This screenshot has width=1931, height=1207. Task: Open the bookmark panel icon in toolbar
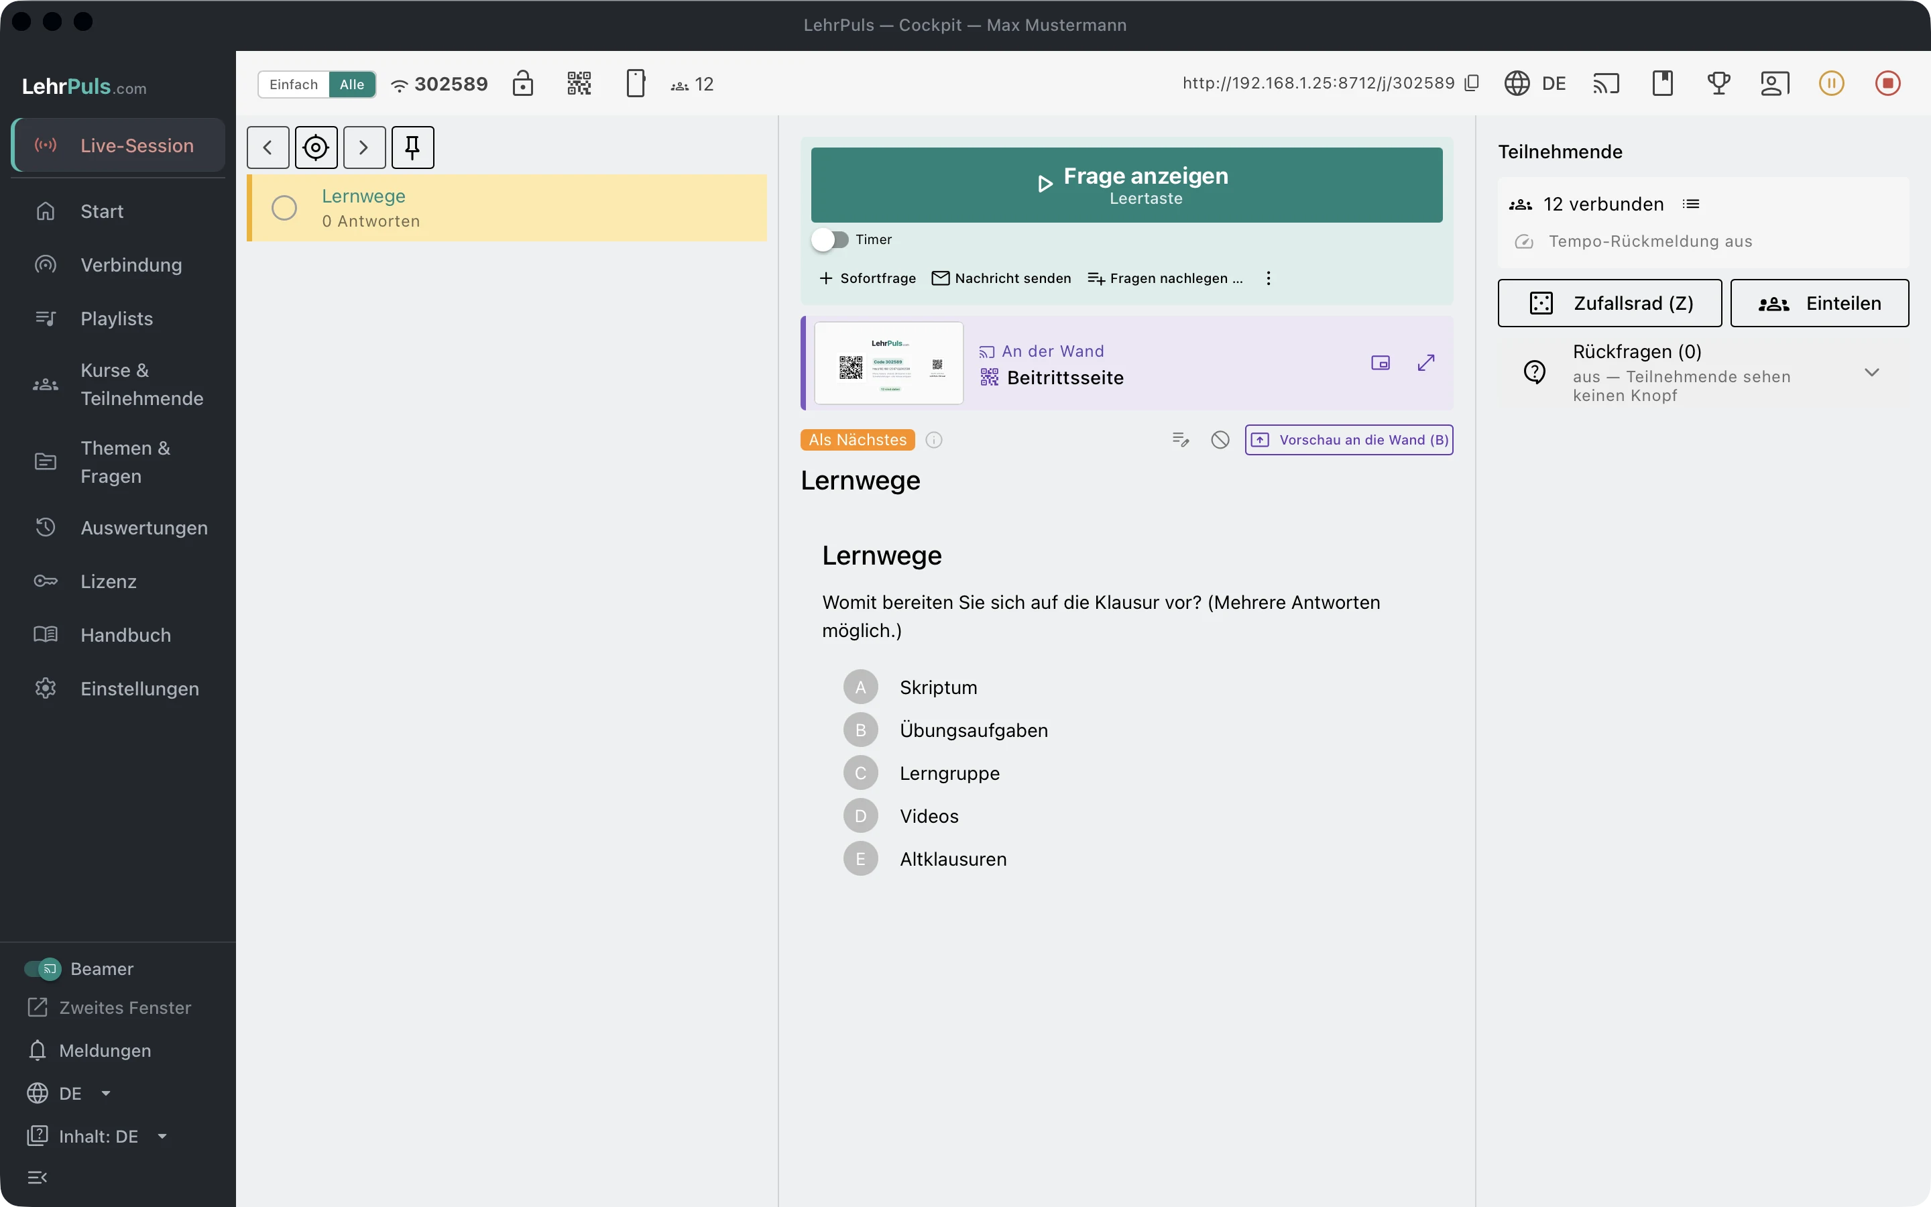pos(1663,83)
